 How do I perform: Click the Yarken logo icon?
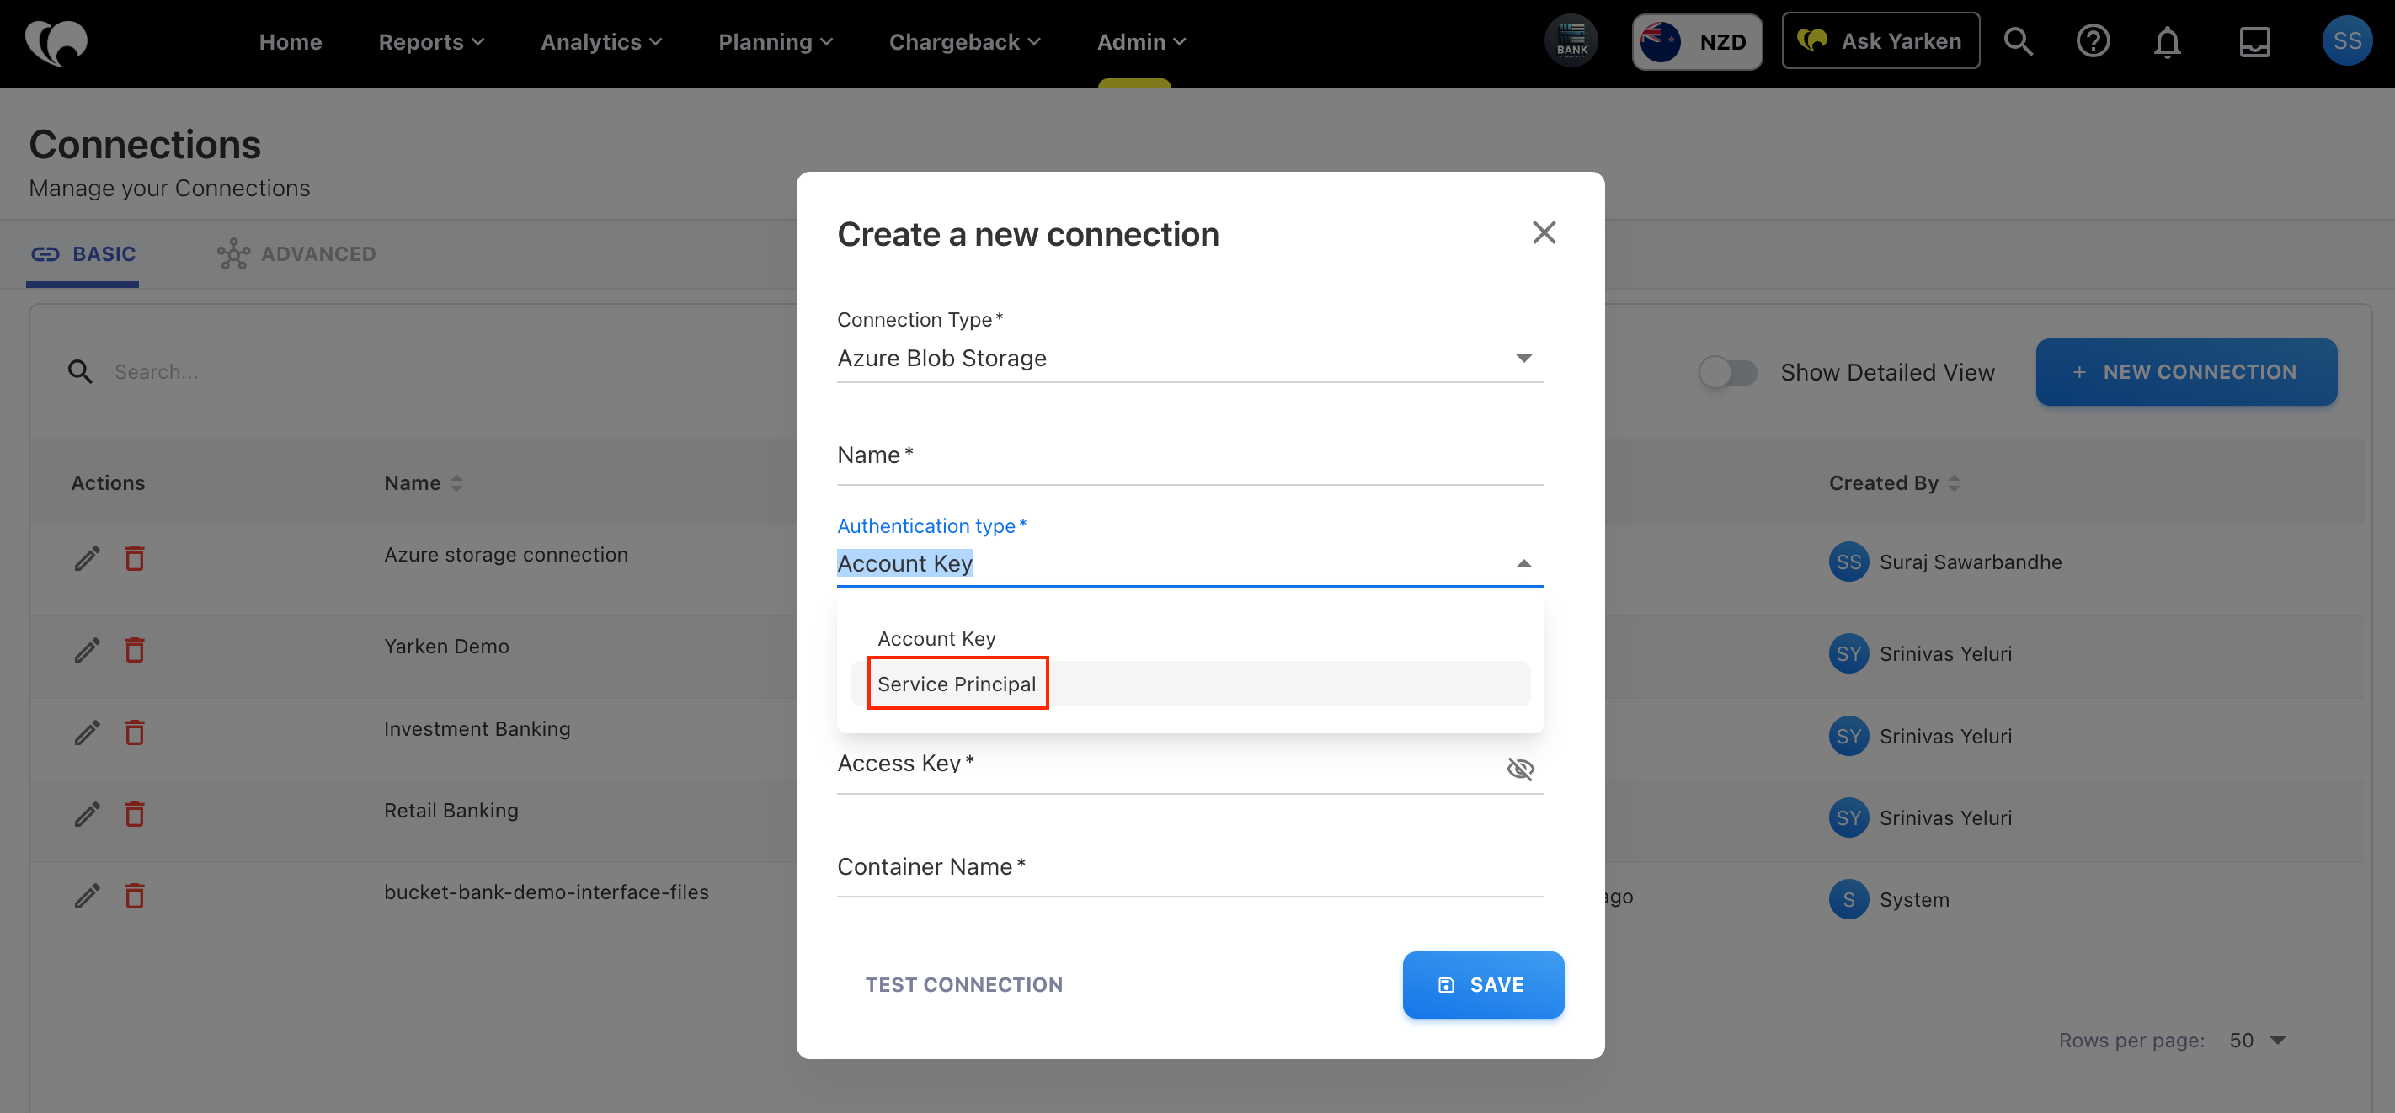(56, 42)
